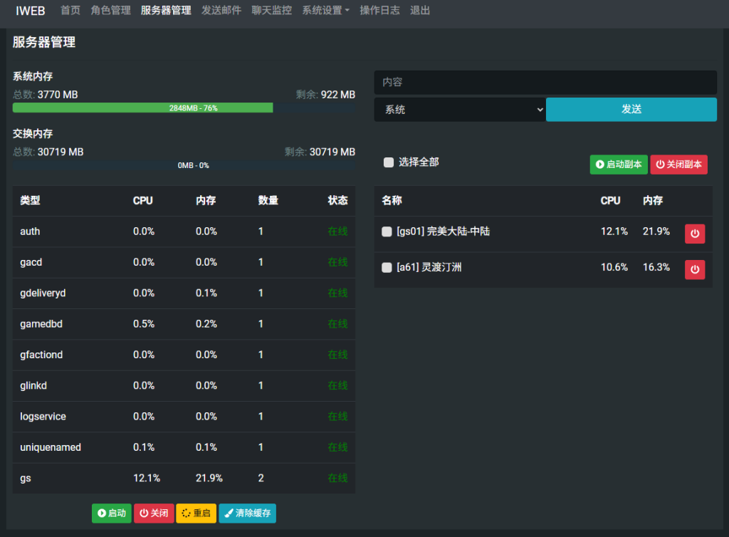Viewport: 729px width, 537px height.
Task: Click the 名称 column header
Action: coord(392,200)
